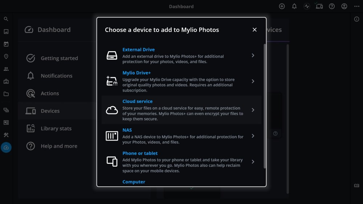Click the book icon at bottom right
Viewport: 363px width, 204px height.
[356, 186]
